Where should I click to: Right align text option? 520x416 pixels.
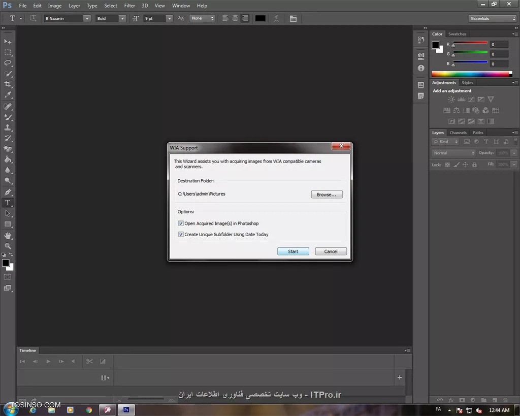coord(245,19)
